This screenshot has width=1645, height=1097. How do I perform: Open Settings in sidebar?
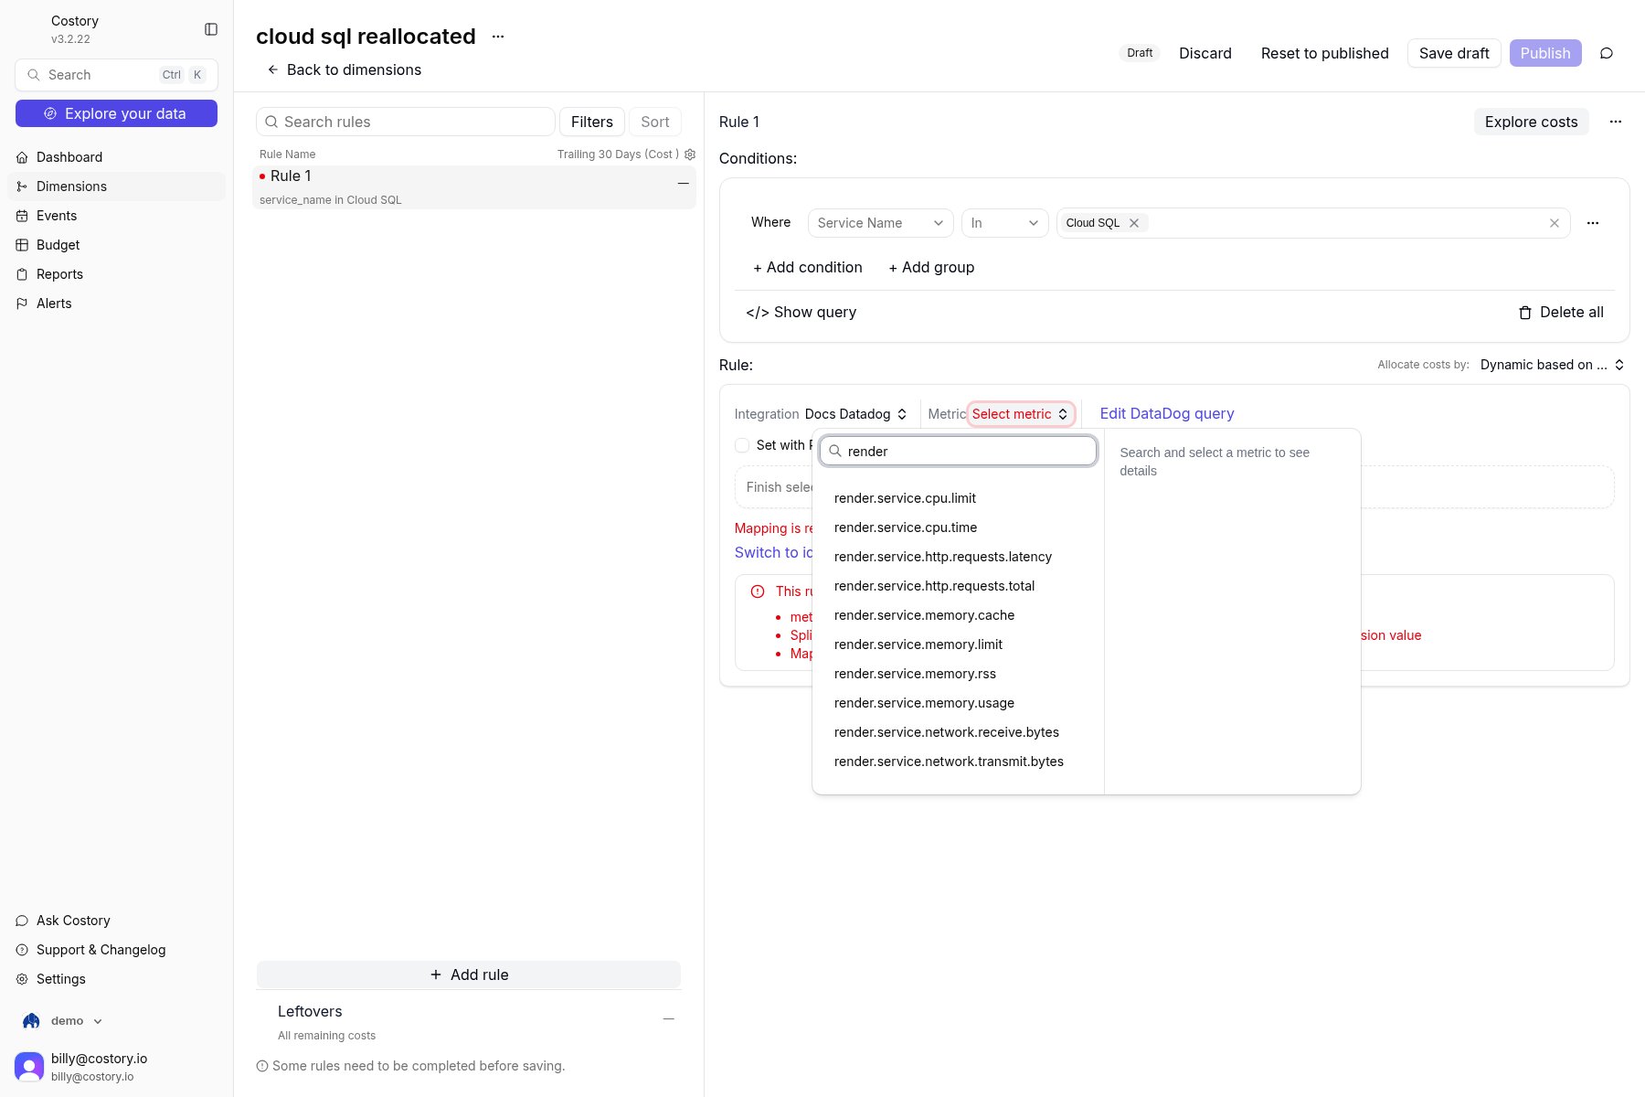[x=117, y=979]
